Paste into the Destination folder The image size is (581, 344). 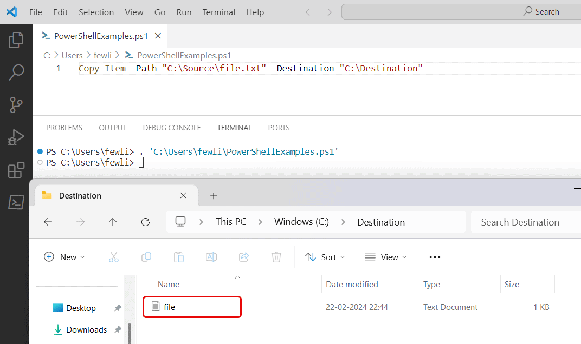[x=178, y=256]
